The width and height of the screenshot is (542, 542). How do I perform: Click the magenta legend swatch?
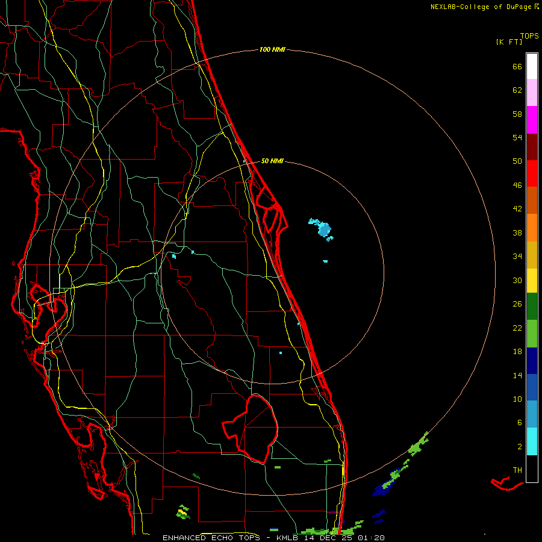point(532,120)
